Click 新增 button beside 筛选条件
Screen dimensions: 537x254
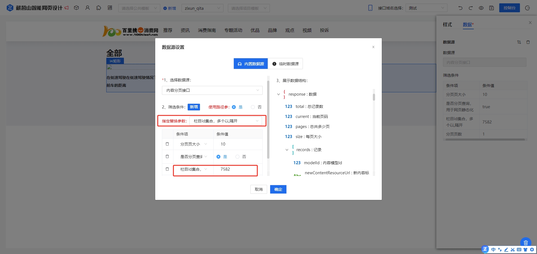click(x=194, y=107)
